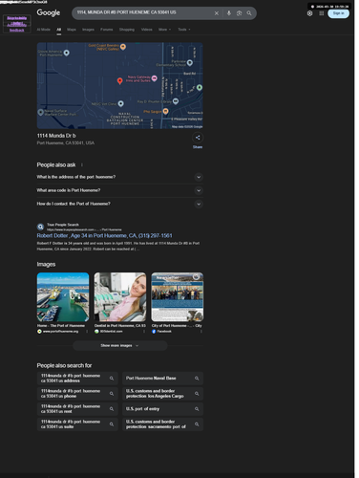Open search by image lens icon
Image resolution: width=359 pixels, height=478 pixels.
tap(239, 13)
